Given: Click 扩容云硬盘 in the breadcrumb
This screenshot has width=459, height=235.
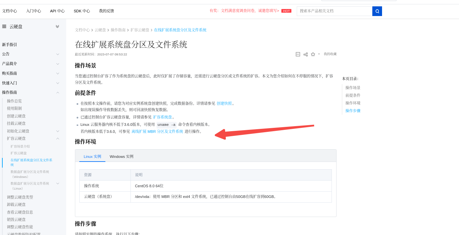Looking at the screenshot, I should [x=140, y=30].
